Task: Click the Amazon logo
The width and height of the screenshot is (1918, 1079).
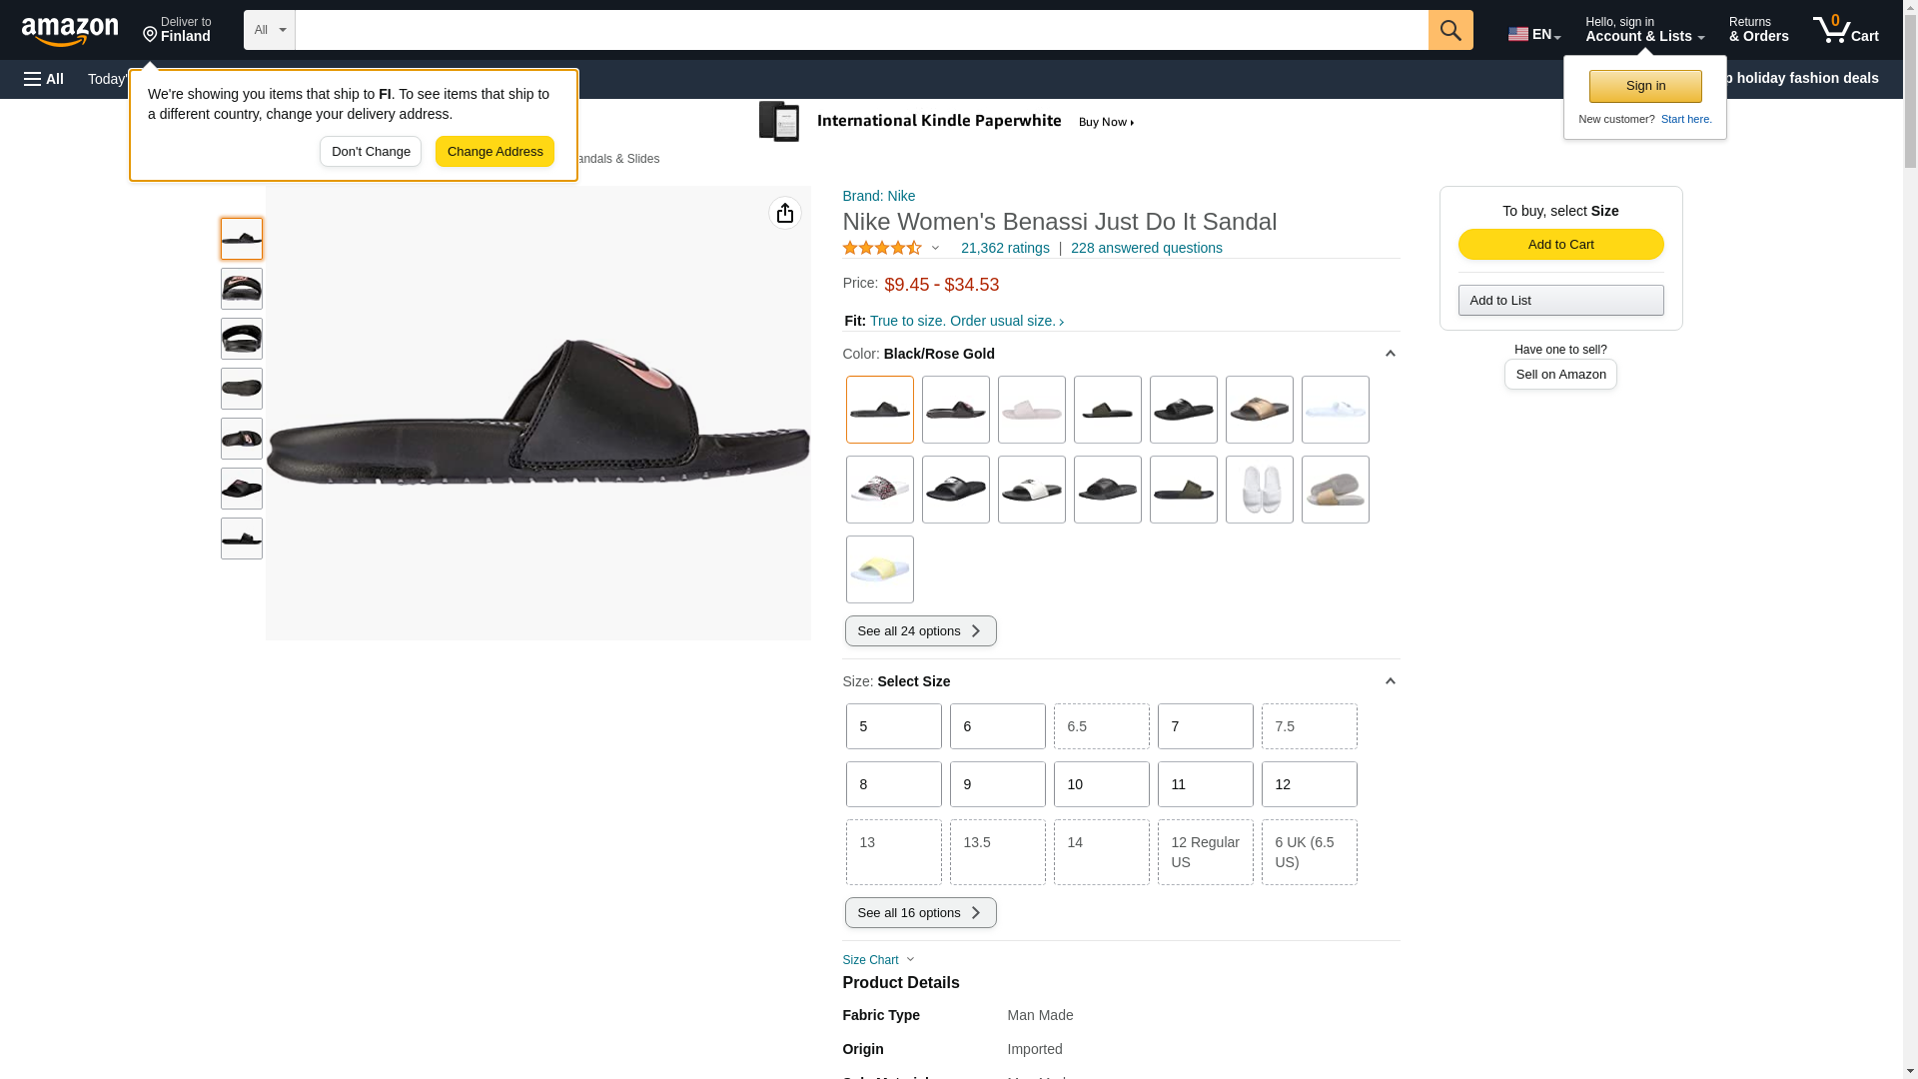Action: 70,31
